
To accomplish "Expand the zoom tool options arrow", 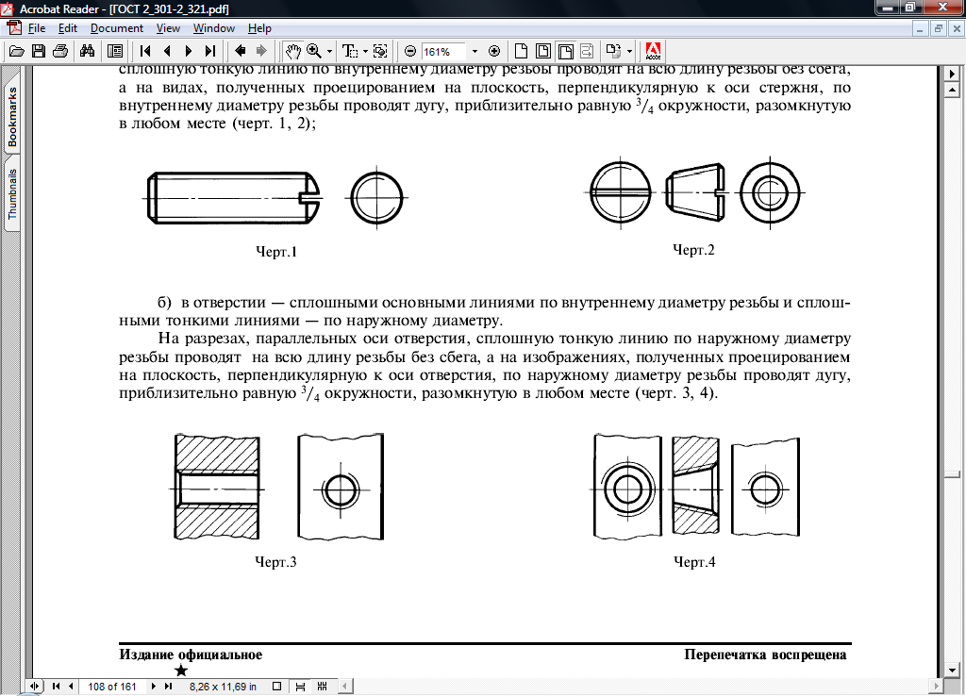I will click(x=329, y=52).
